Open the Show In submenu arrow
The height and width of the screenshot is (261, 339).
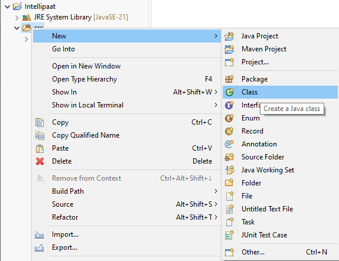pos(216,92)
